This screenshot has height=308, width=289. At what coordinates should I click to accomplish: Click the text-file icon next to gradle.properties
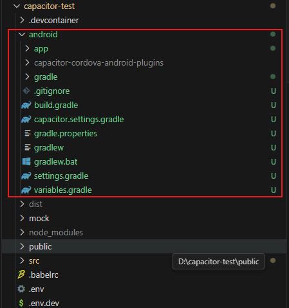(28, 133)
